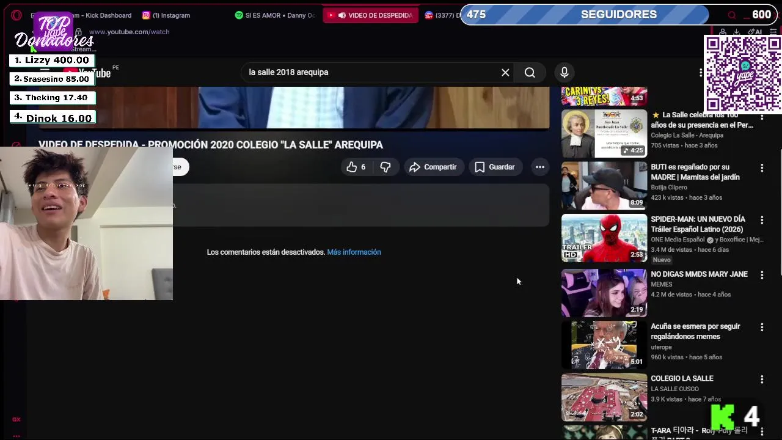Click the VIDEO DE DESPEDIDA video title
Screen dimensions: 782x440
211,145
